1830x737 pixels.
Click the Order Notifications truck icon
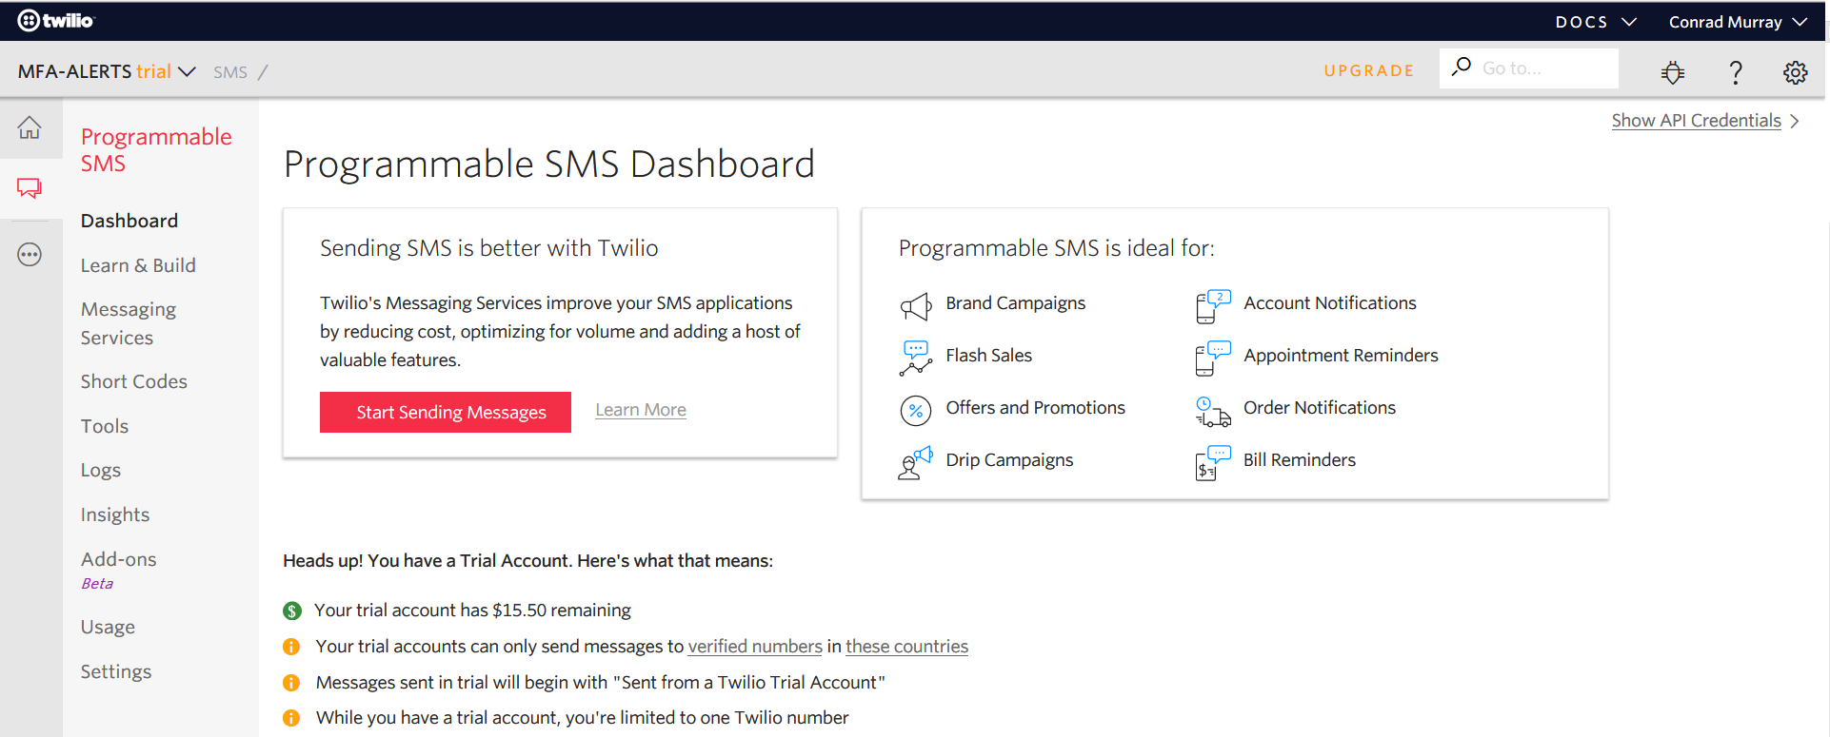point(1213,411)
